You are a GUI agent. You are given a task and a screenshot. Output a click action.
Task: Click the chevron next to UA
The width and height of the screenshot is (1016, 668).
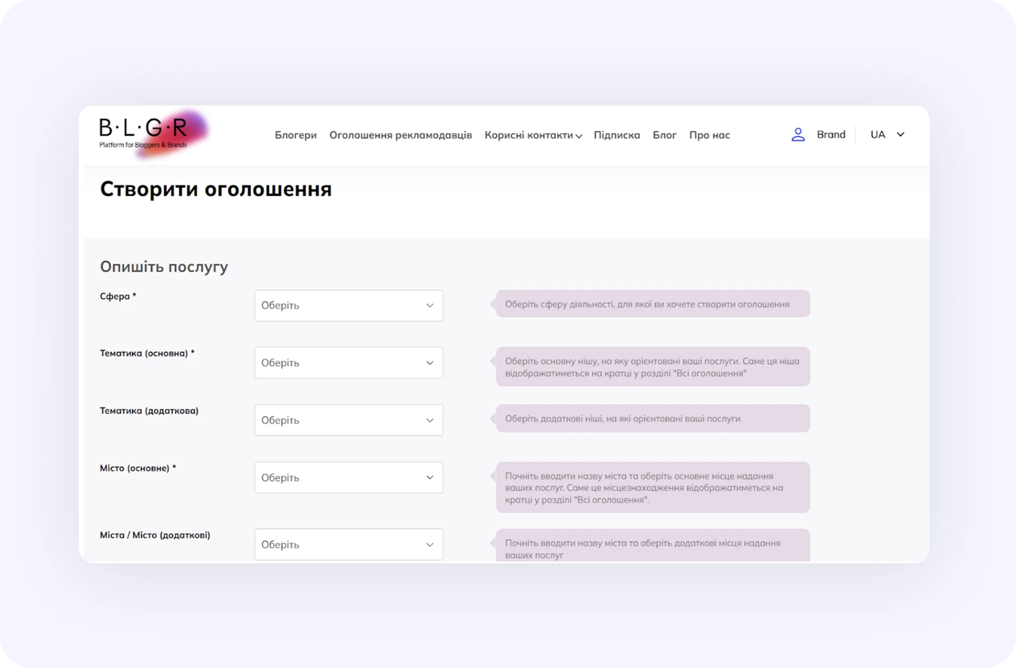click(x=900, y=135)
